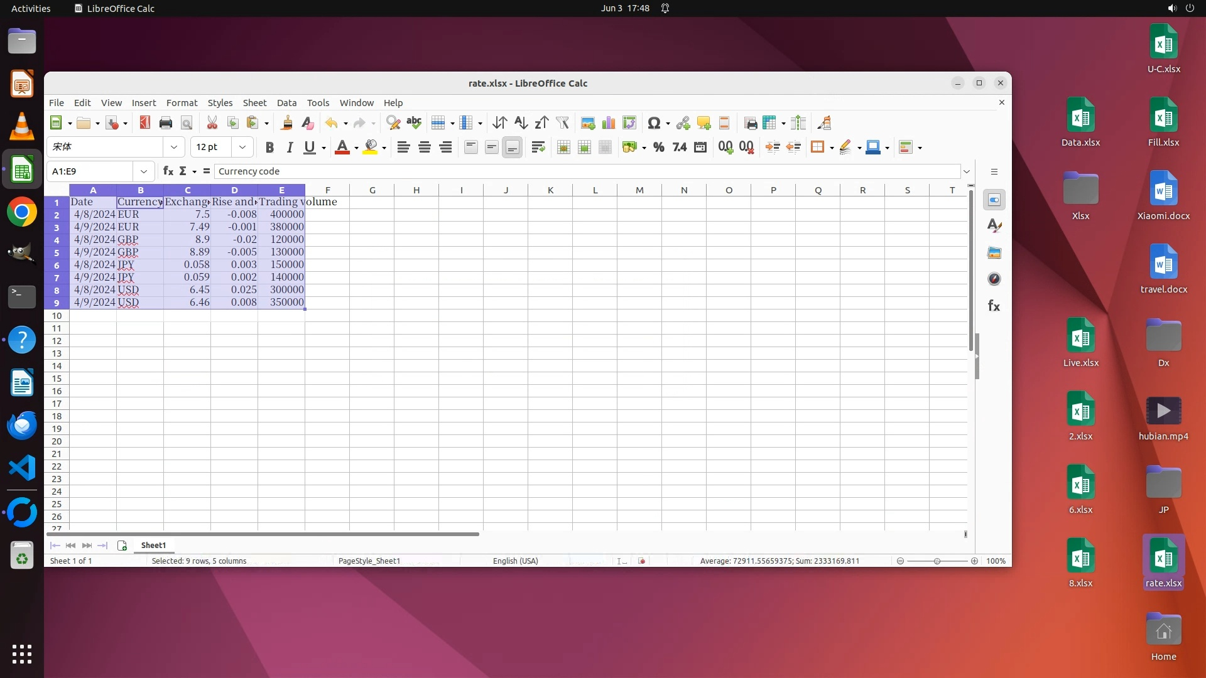Click the Sort Ascending toolbar icon
The height and width of the screenshot is (678, 1206).
pos(520,123)
